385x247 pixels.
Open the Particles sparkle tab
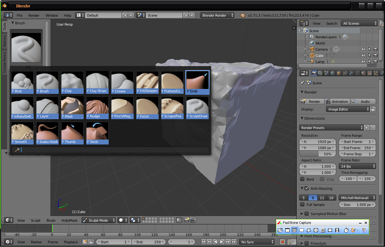tap(376, 73)
